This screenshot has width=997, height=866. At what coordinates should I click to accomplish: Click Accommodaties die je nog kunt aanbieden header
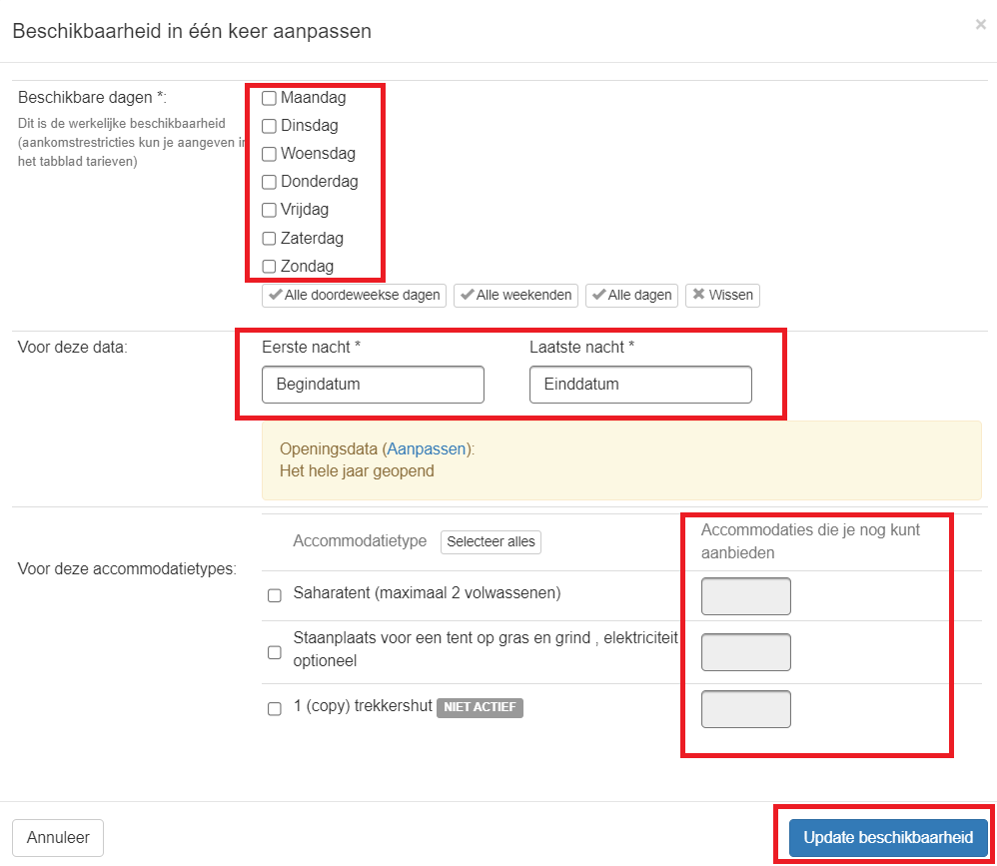[x=811, y=541]
